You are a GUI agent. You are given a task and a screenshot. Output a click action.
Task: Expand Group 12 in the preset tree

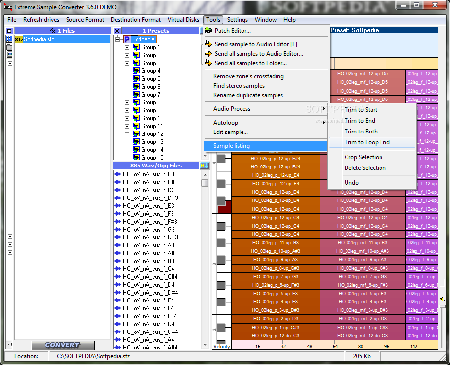(127, 134)
